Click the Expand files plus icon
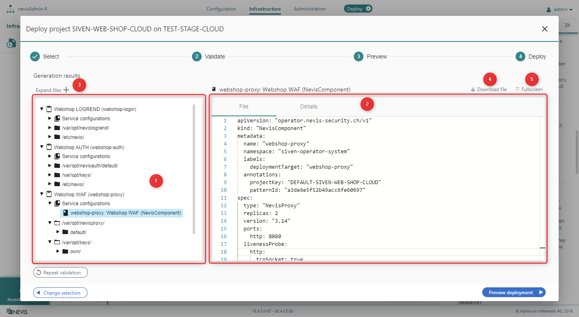579x317 pixels. click(66, 90)
